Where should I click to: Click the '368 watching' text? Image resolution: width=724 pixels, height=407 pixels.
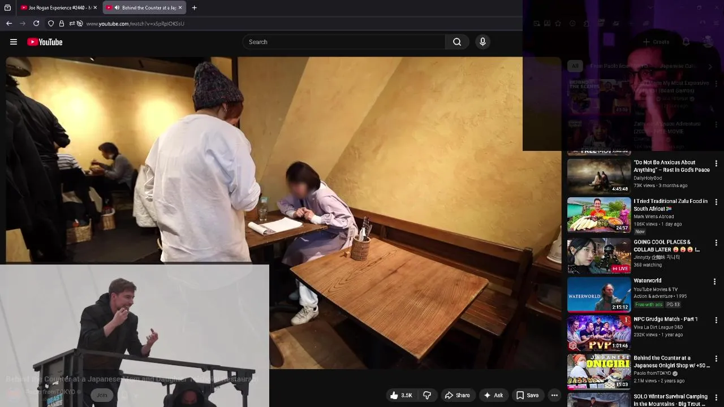(x=647, y=265)
